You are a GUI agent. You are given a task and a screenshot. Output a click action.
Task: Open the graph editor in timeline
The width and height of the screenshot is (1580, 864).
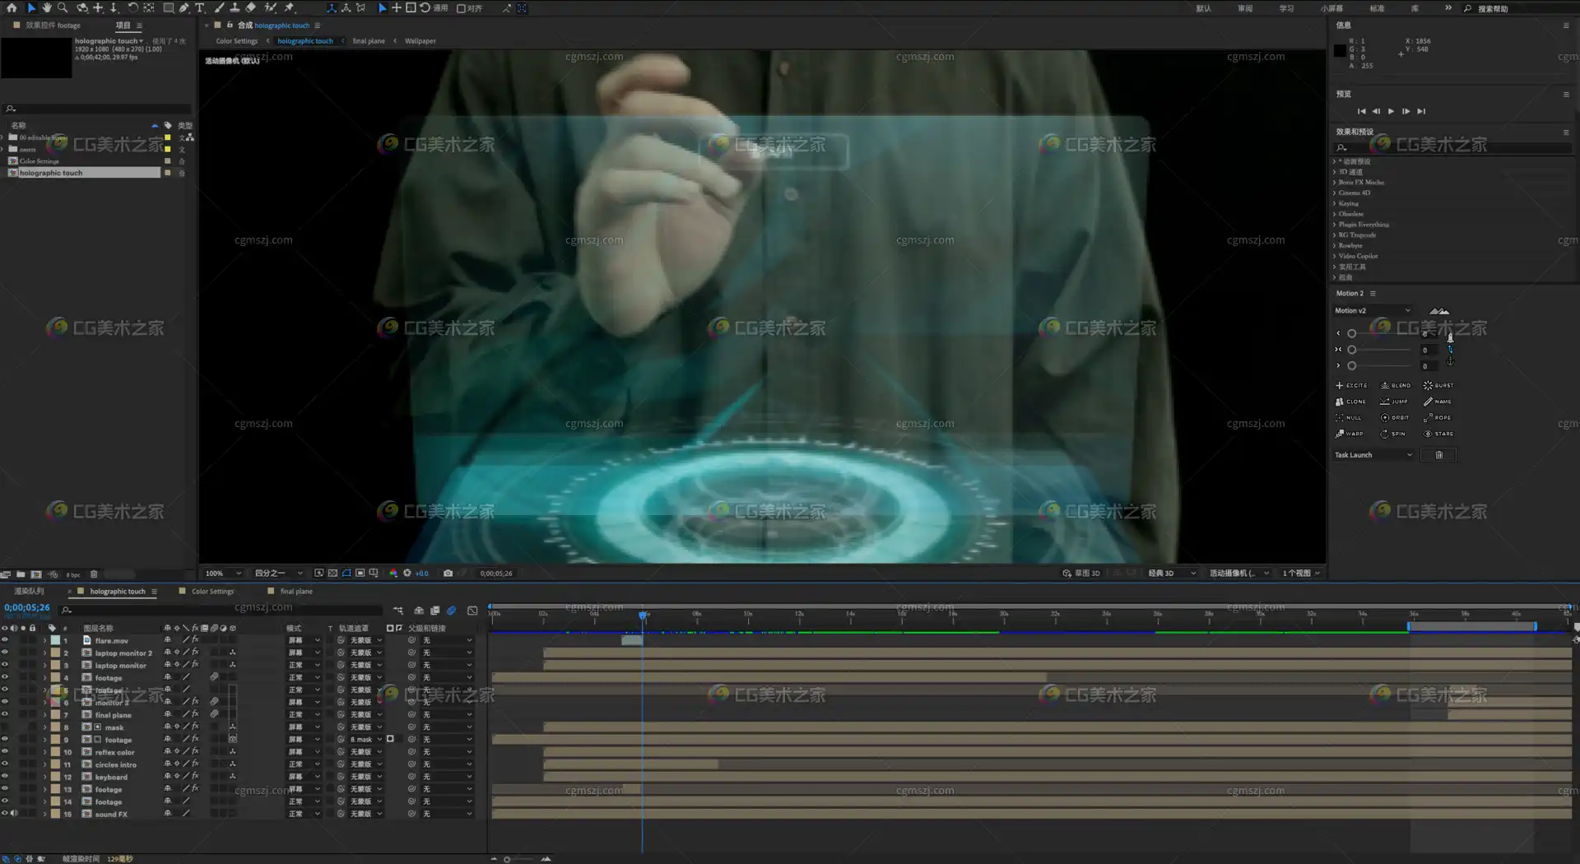click(x=472, y=611)
